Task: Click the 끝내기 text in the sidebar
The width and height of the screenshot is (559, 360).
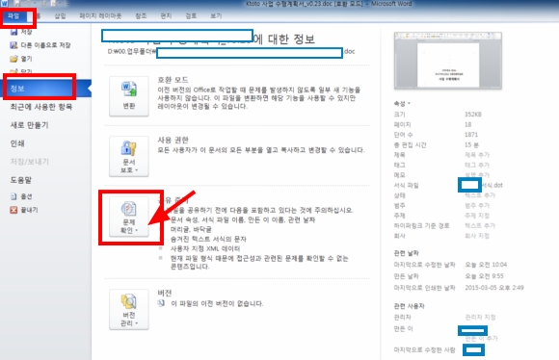Action: (x=29, y=210)
